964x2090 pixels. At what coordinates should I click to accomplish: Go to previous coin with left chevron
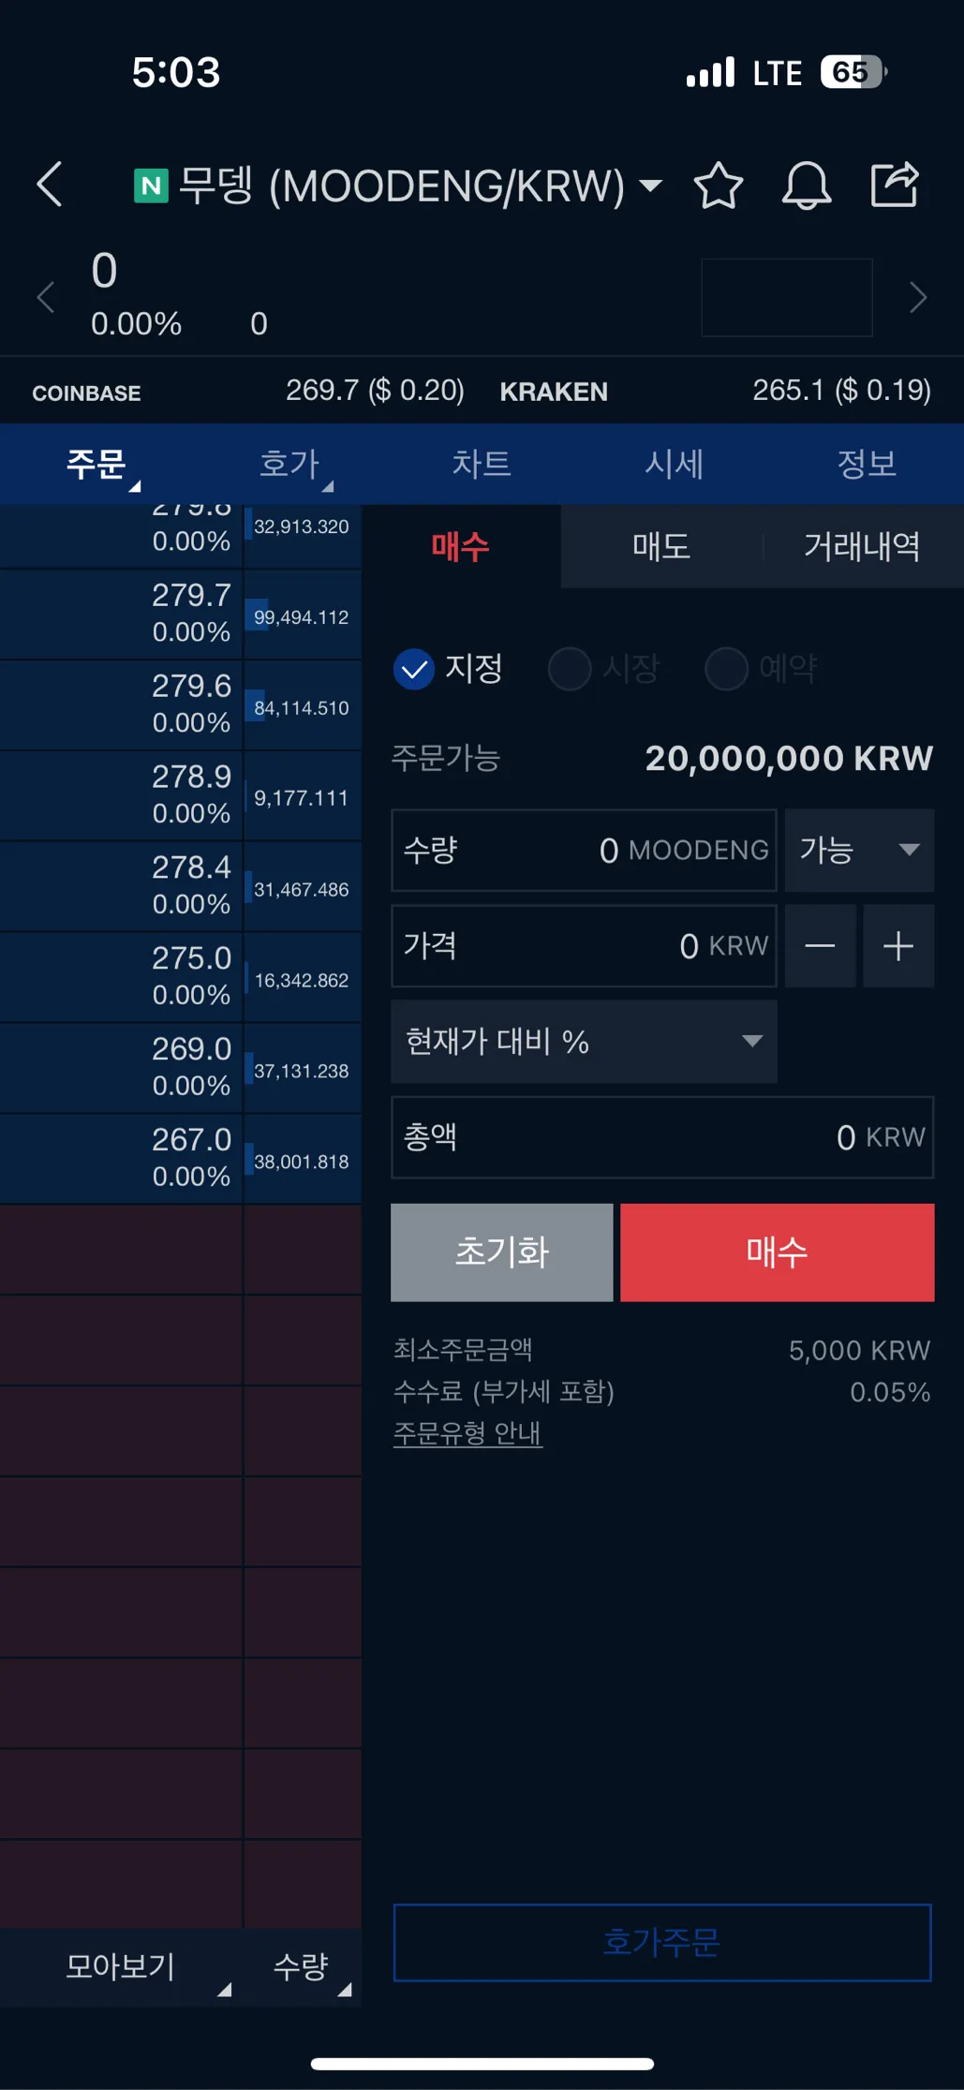45,298
